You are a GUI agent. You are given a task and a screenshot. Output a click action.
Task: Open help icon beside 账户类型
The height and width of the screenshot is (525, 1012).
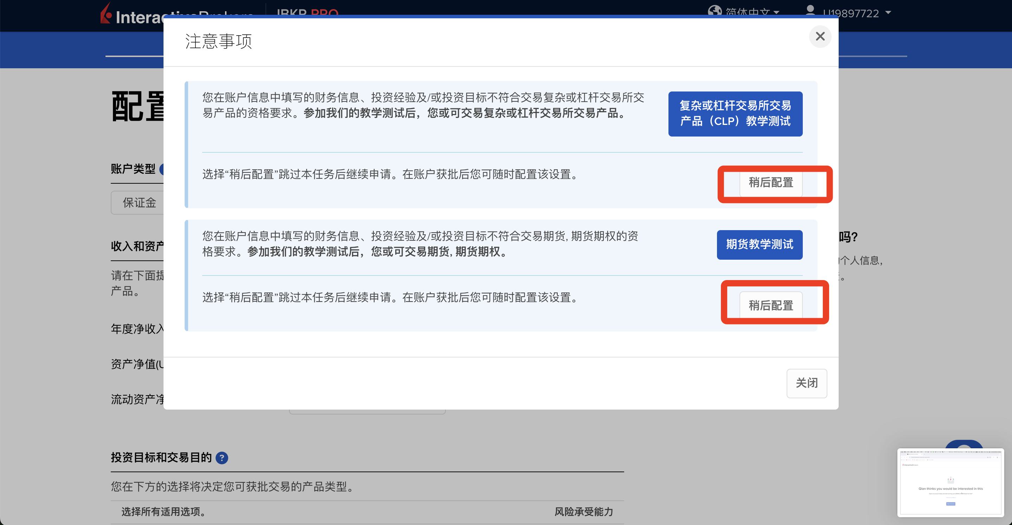pos(161,170)
